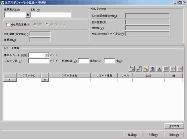
Task: Open the フラットID lookup arrow in row 1
Action: point(45,80)
